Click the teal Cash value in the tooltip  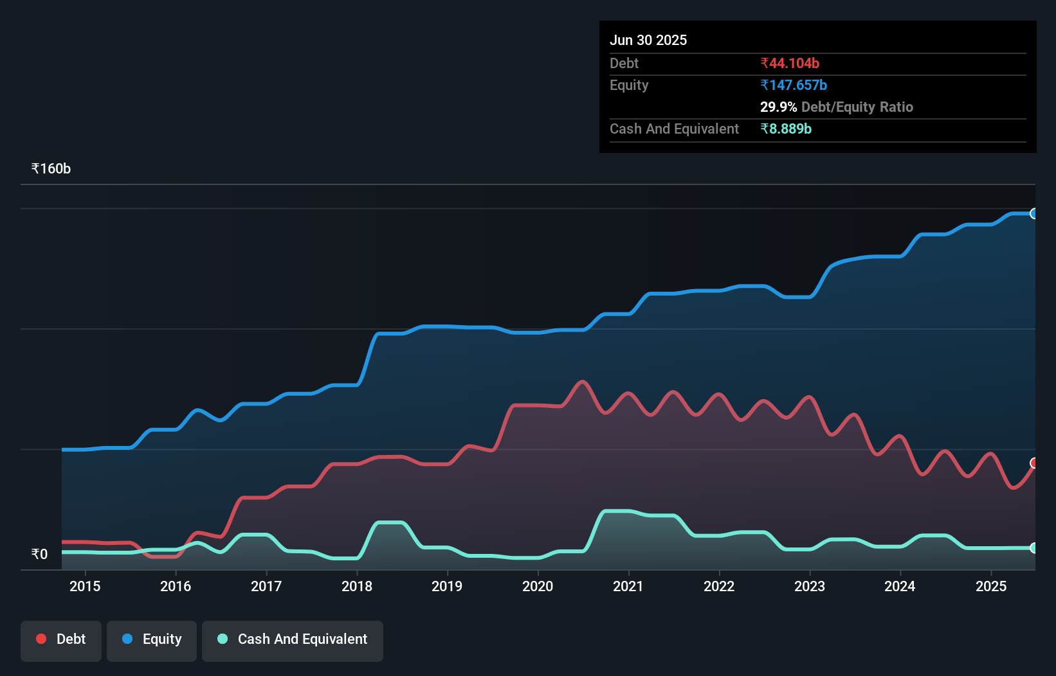[x=786, y=129]
